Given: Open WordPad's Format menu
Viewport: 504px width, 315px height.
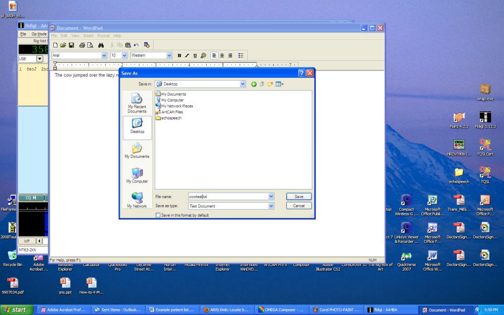Looking at the screenshot, I should click(103, 36).
